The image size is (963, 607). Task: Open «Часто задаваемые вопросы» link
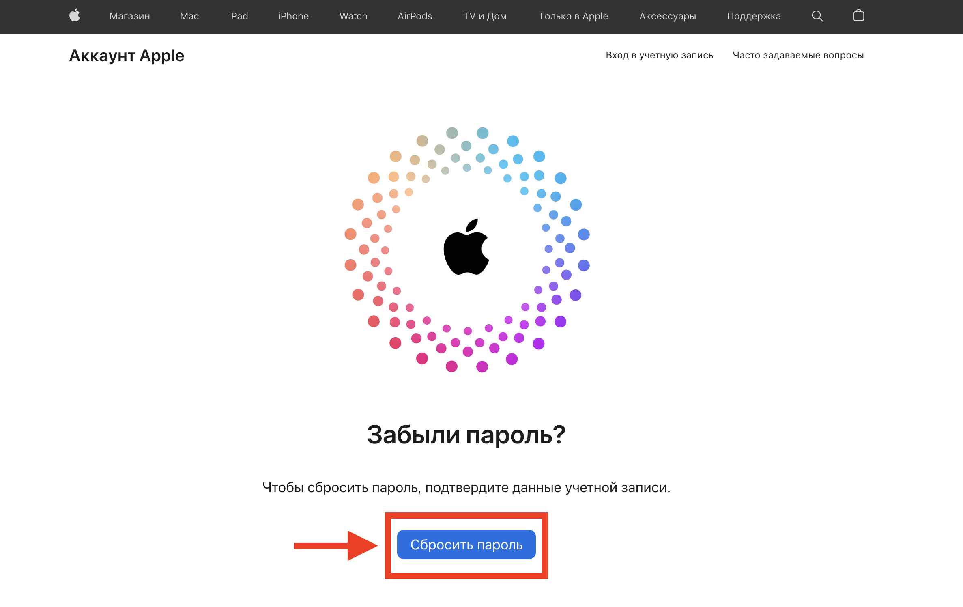[x=798, y=55]
